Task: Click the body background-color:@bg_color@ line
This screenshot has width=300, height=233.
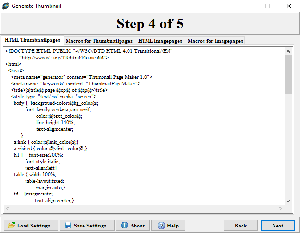Action: 56,103
